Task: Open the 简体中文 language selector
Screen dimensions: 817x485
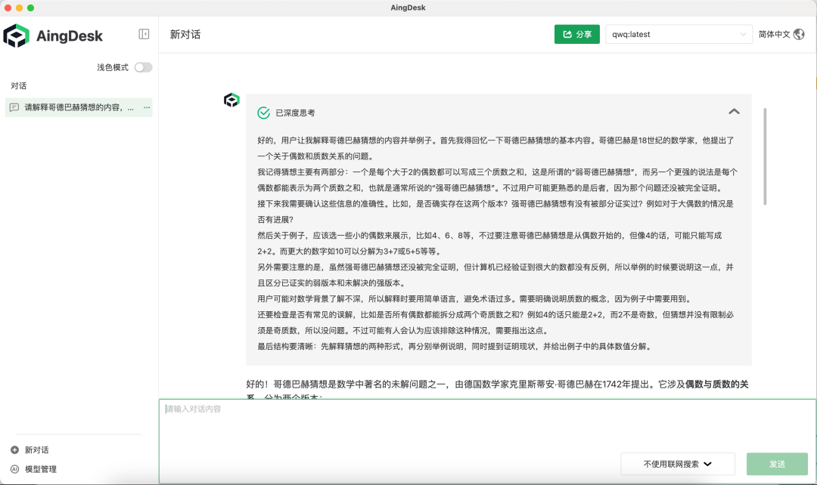Action: tap(781, 34)
